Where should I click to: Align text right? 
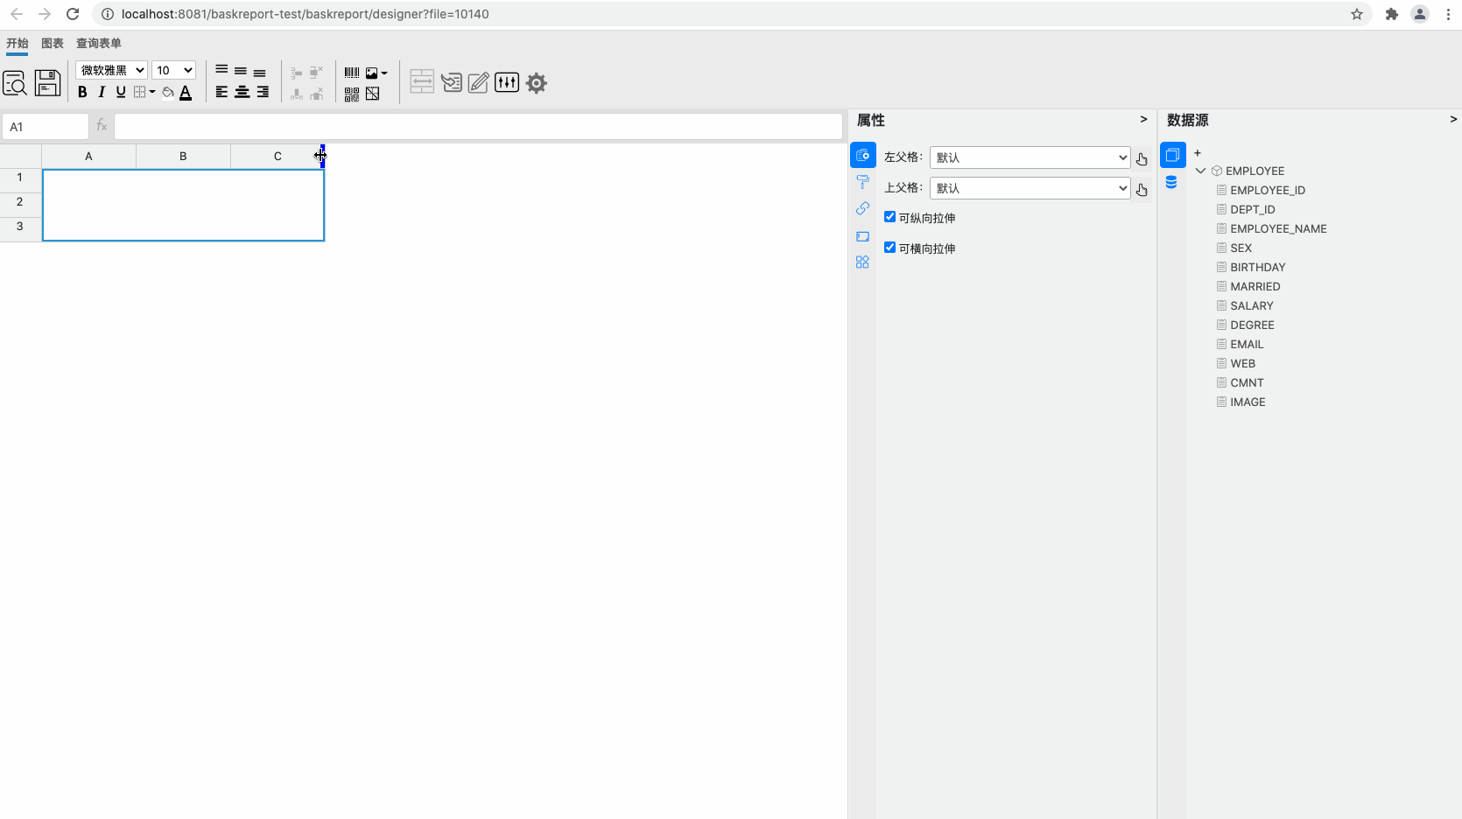(x=263, y=92)
